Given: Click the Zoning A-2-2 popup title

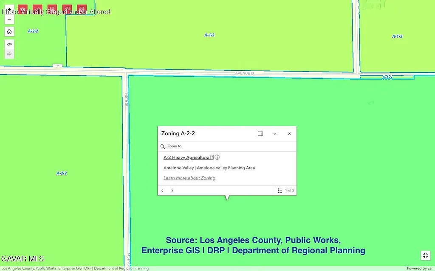Looking at the screenshot, I should [x=178, y=133].
